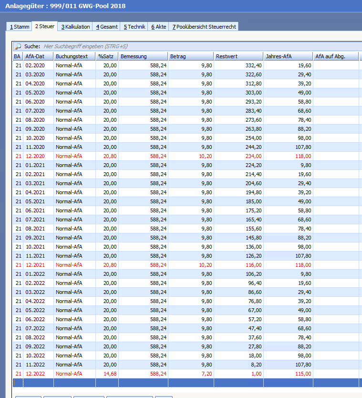This screenshot has height=398, width=362.
Task: Select the final 12.2022 row with Restwert 1,00
Action: (x=143, y=374)
